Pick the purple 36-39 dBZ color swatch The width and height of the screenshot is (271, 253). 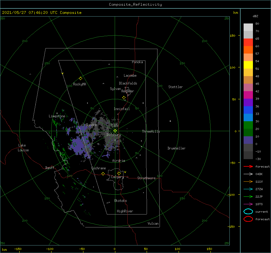(x=248, y=102)
